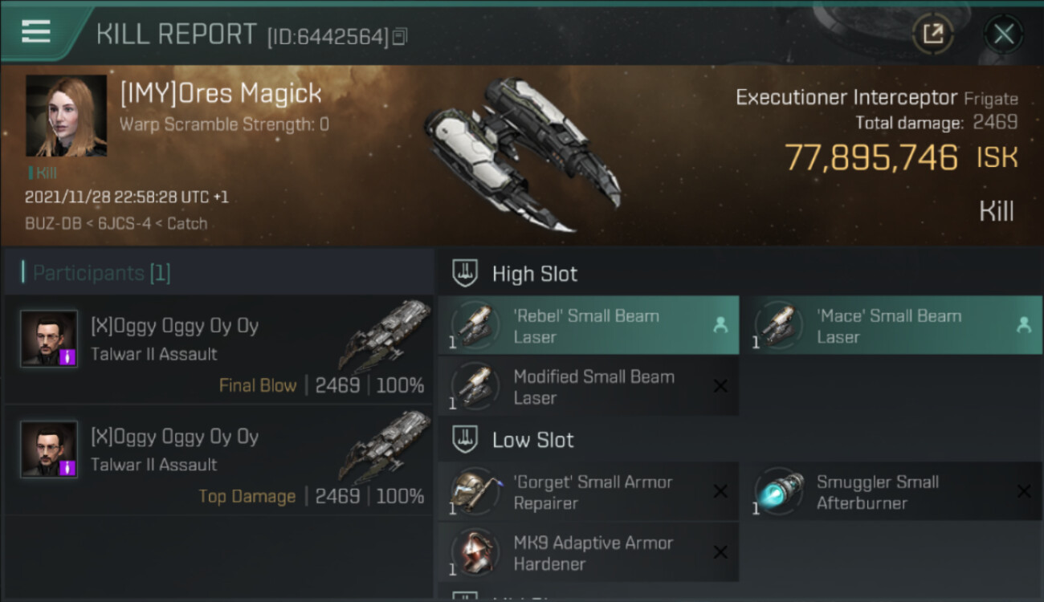The height and width of the screenshot is (602, 1044).
Task: Click the Oggy Oggy Oy Oy Final Blow name
Action: (x=174, y=327)
